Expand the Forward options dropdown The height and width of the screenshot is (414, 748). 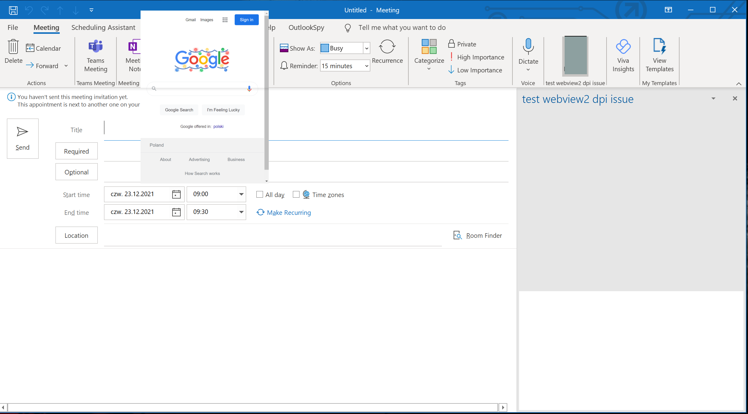click(66, 66)
